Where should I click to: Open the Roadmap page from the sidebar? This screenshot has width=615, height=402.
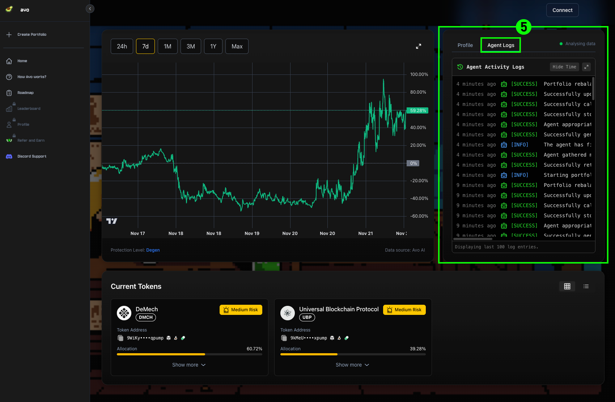pos(26,93)
